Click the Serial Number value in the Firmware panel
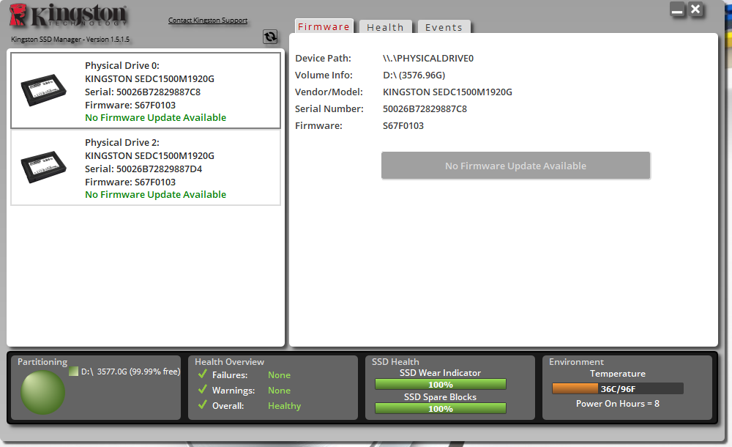The width and height of the screenshot is (732, 447). point(425,109)
